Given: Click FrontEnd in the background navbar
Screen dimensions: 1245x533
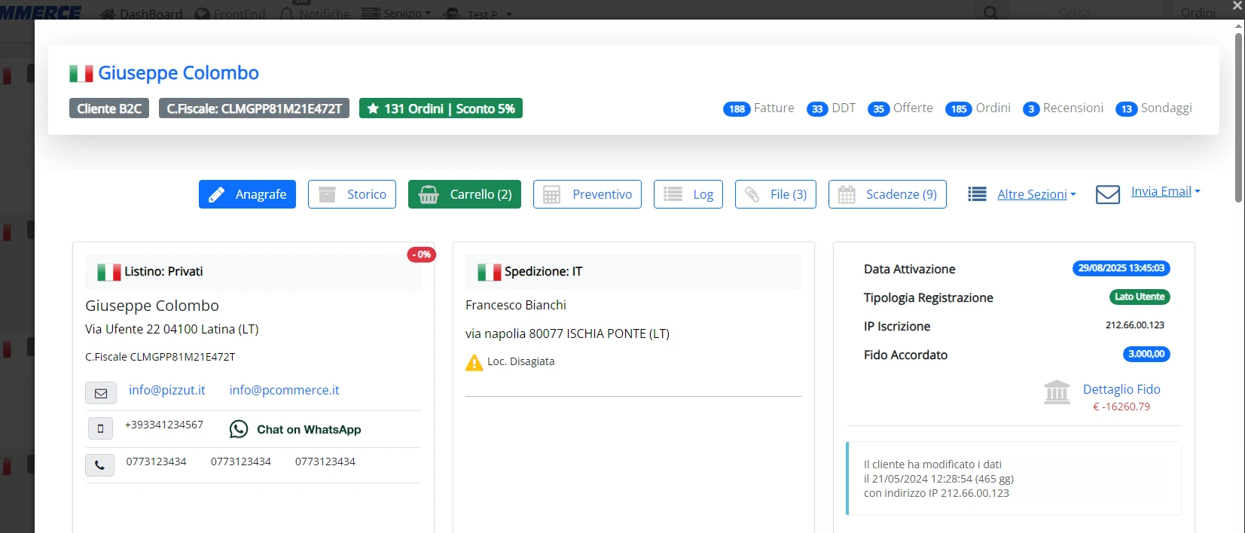Looking at the screenshot, I should (x=230, y=14).
